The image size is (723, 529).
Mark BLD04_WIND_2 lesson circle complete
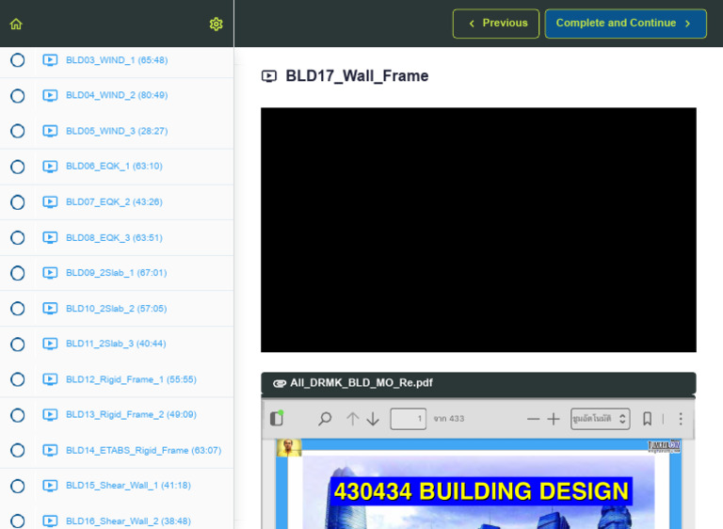pos(18,95)
